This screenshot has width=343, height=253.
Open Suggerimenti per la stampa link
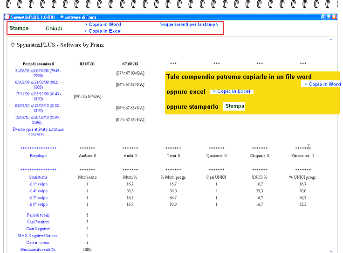pos(189,24)
